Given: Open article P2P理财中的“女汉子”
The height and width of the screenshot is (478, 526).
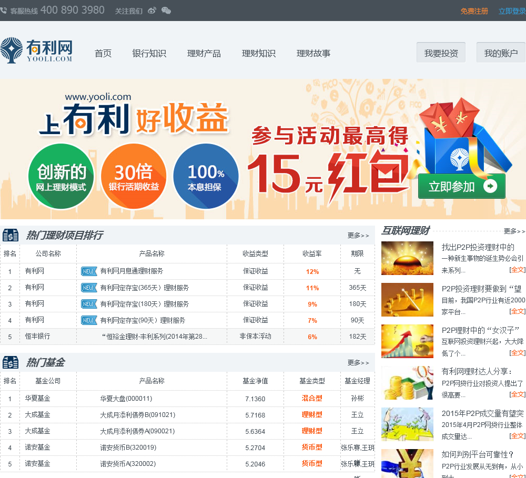Looking at the screenshot, I should tap(481, 330).
